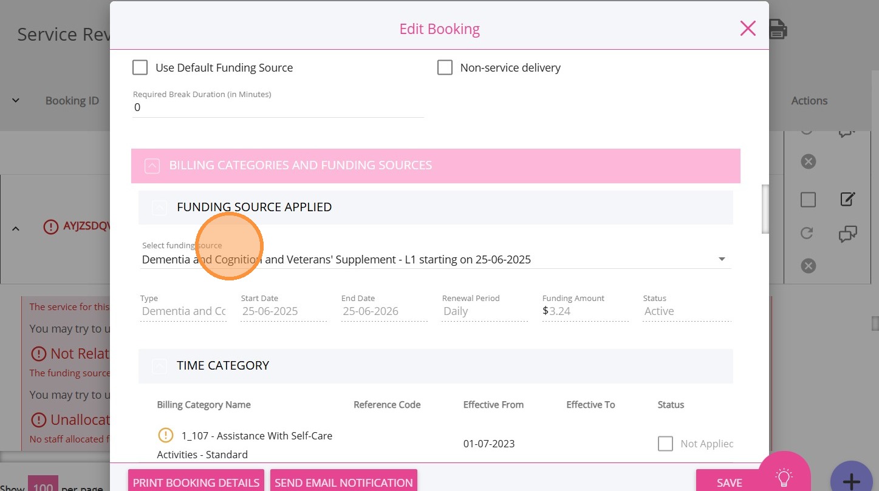
Task: Click the warning icon beside 1_107 category
Action: point(165,435)
